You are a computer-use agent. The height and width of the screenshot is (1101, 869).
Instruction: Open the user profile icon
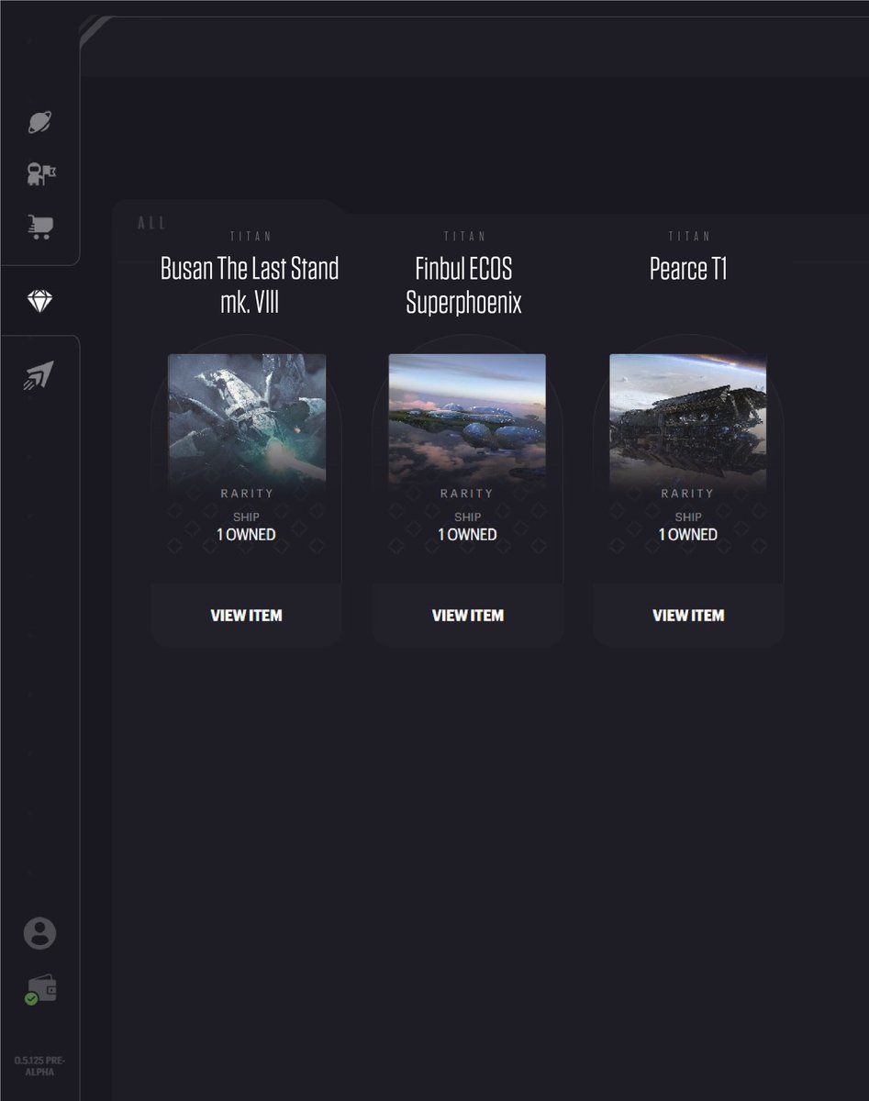click(x=39, y=933)
